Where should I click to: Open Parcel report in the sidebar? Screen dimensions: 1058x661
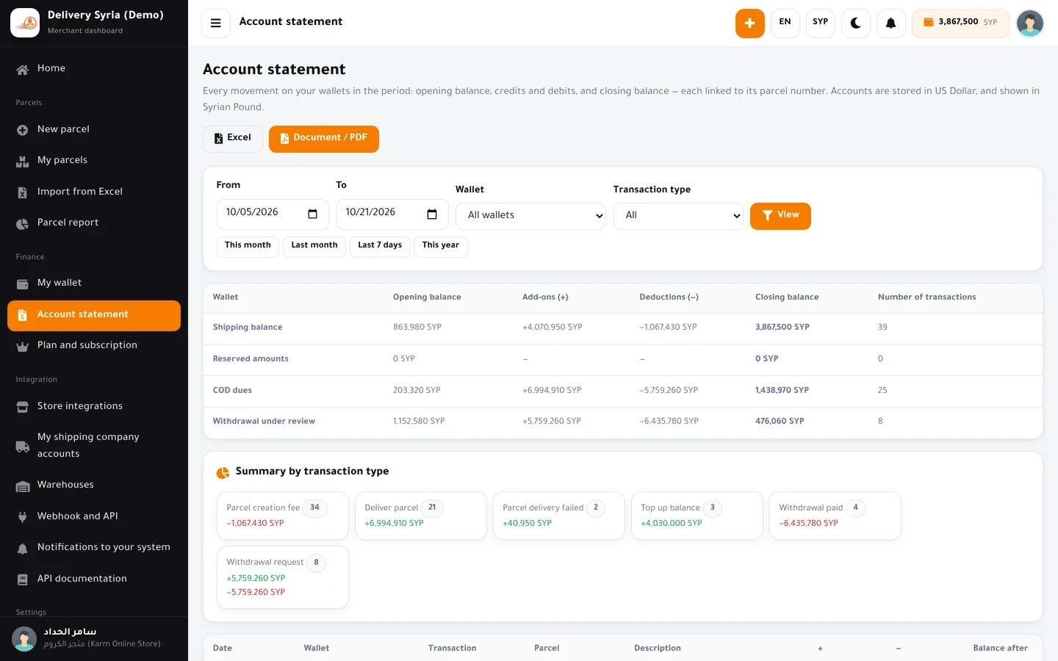(94, 223)
